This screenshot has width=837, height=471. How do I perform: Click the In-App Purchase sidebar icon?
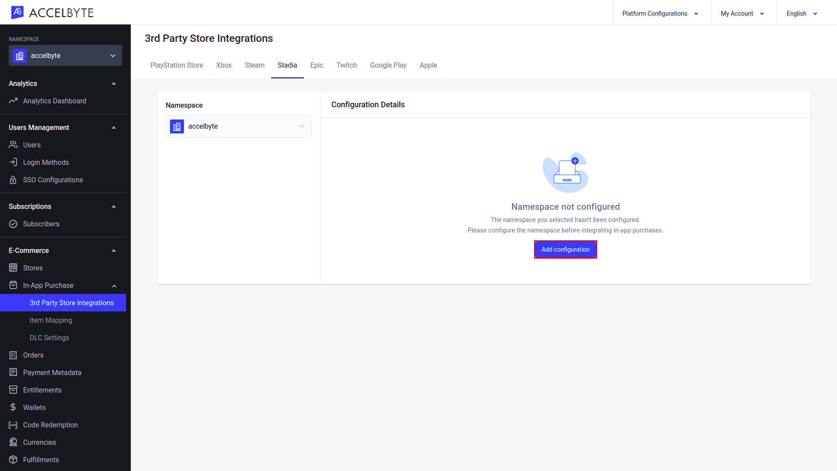(13, 285)
